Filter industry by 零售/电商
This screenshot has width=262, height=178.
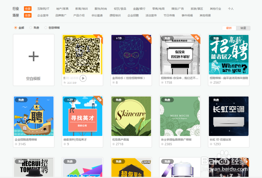pyautogui.click(x=159, y=9)
